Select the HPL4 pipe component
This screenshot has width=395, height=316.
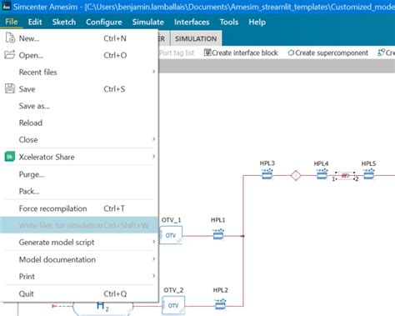pyautogui.click(x=322, y=174)
